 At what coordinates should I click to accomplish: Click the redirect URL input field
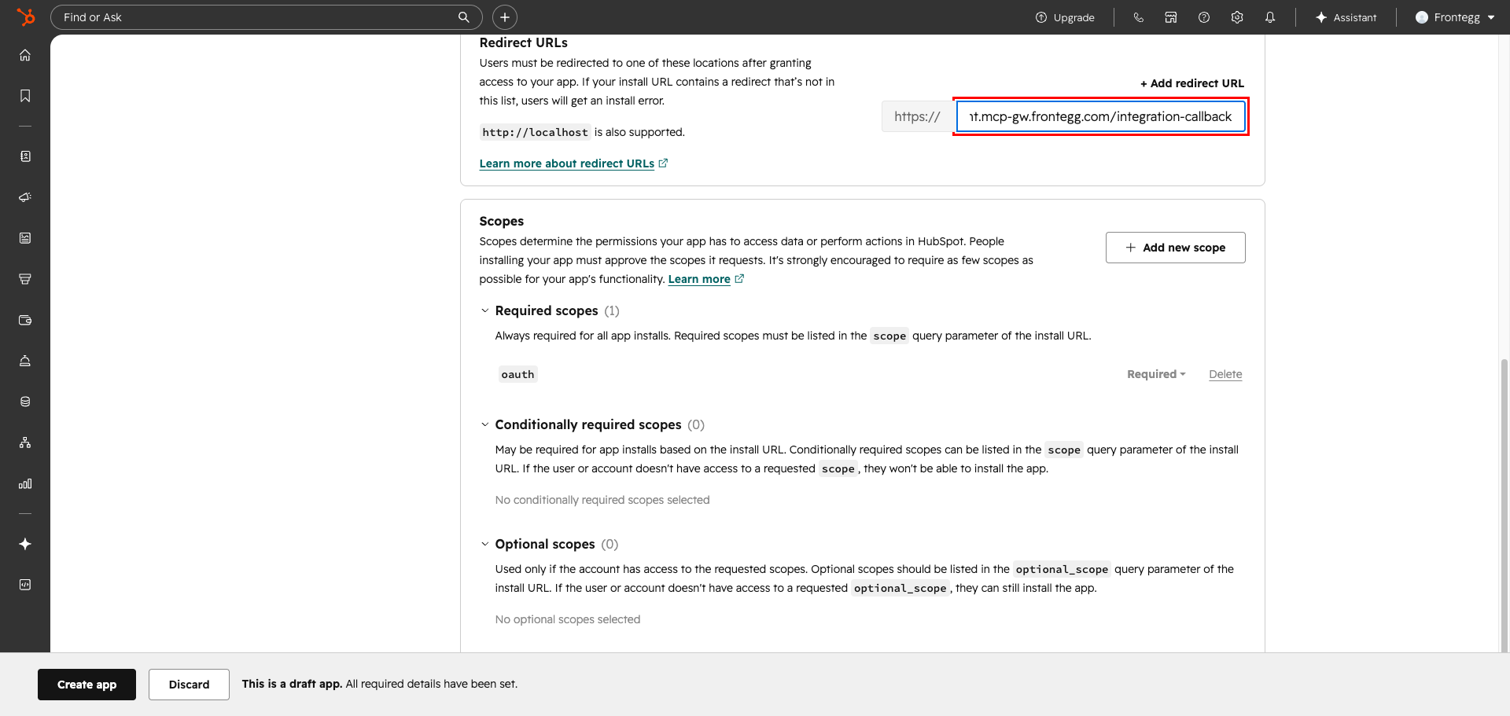(1100, 116)
